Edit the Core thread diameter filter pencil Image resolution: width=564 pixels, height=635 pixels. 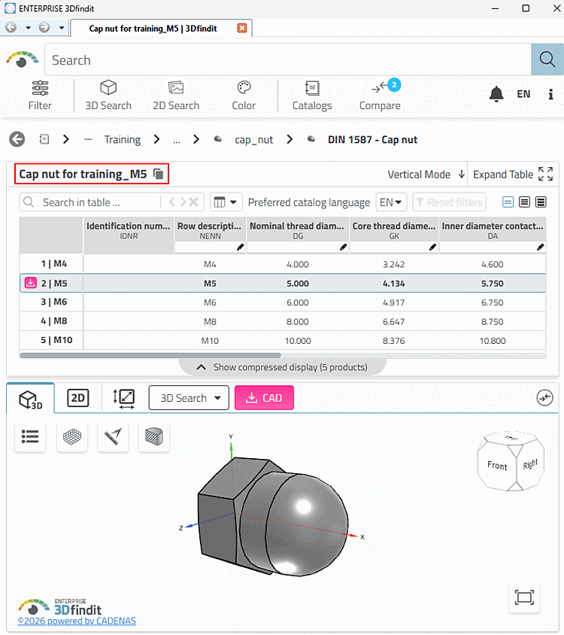pos(432,247)
